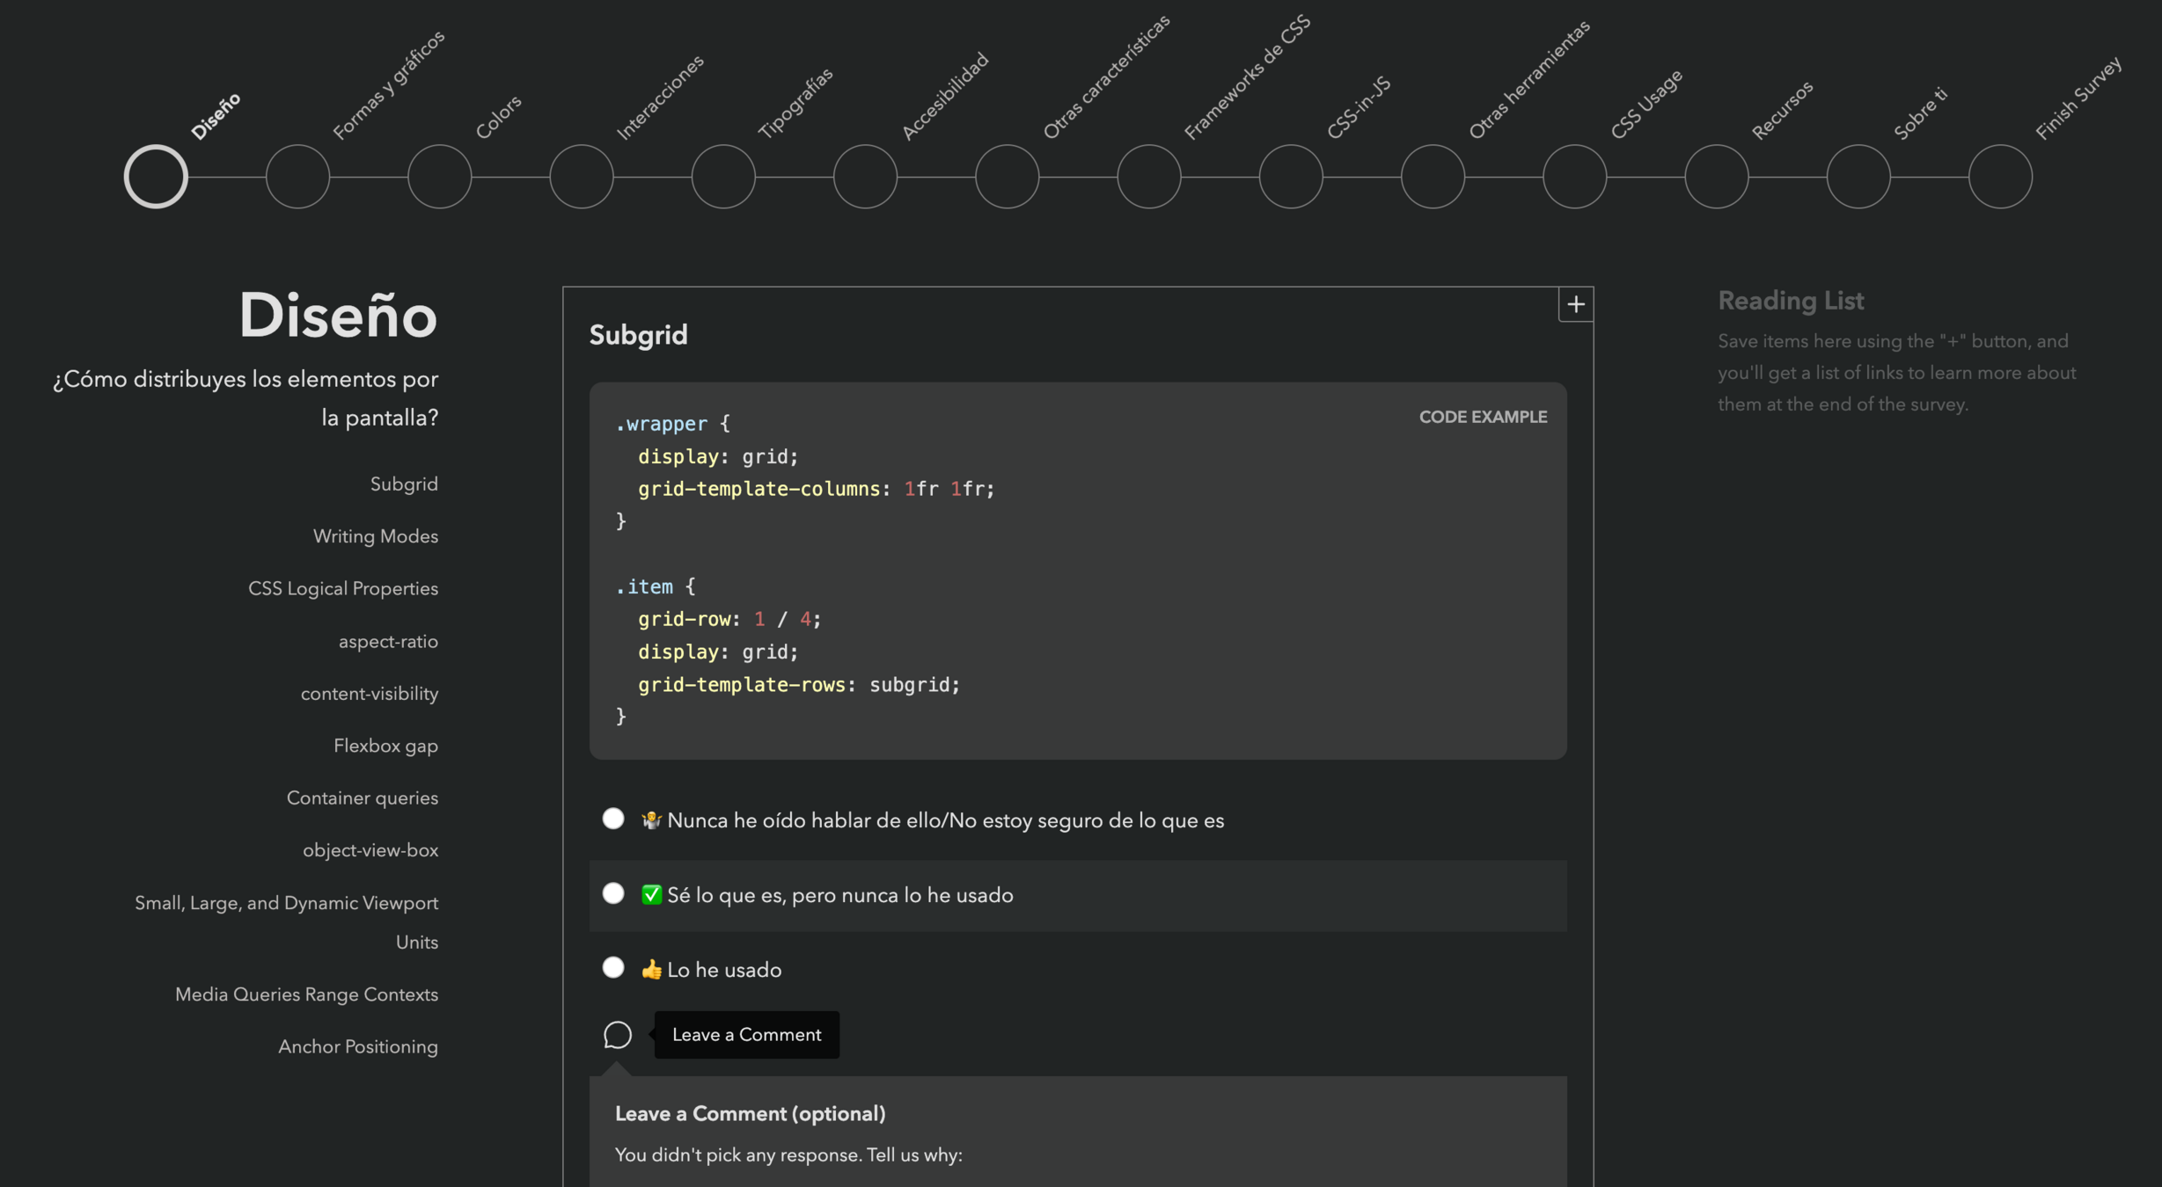Navigate to Anchor Positioning sidebar link

coord(357,1046)
